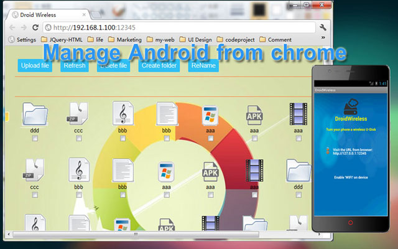Image resolution: width=398 pixels, height=249 pixels.
Task: Maximize the Chrome window
Action: (307, 5)
